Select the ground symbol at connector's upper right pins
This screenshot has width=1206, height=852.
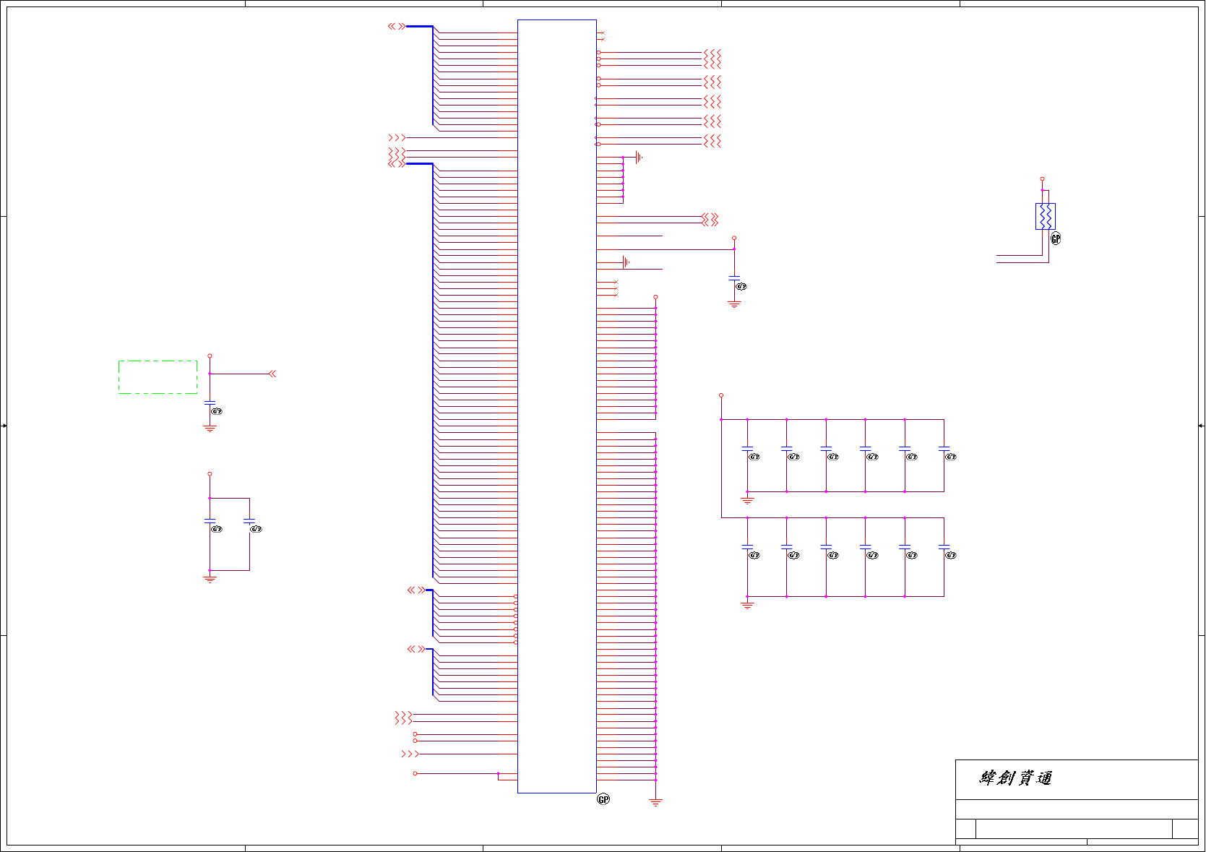click(639, 157)
